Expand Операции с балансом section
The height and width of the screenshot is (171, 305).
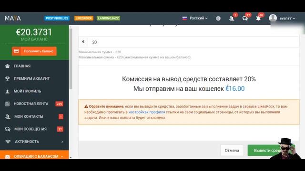[34, 155]
